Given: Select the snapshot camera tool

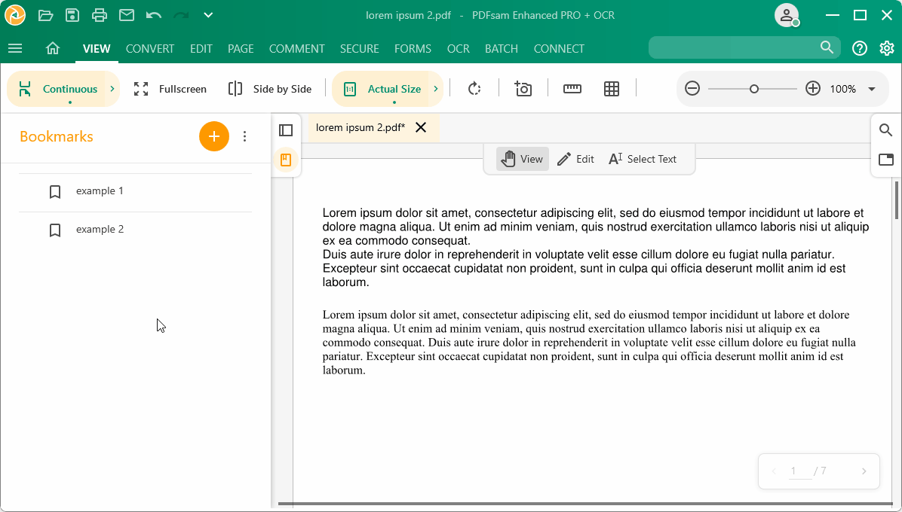Looking at the screenshot, I should [x=523, y=88].
